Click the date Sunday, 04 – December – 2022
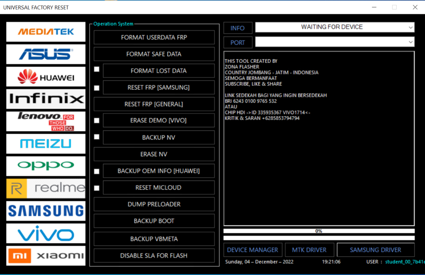 tap(259, 262)
